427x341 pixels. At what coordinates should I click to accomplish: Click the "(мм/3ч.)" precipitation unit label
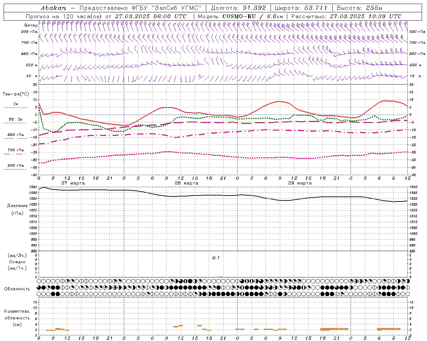pos(17,256)
